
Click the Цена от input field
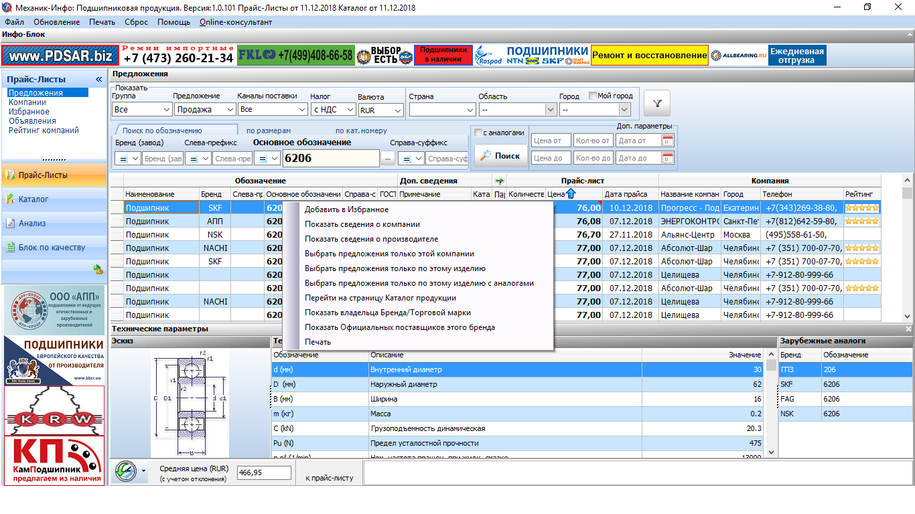[x=551, y=141]
